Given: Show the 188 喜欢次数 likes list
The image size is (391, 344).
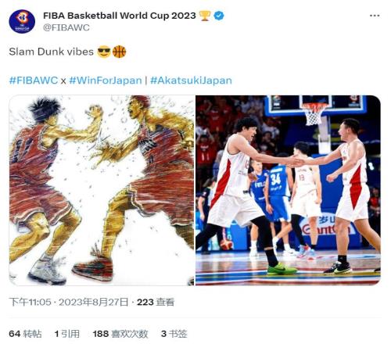Looking at the screenshot, I should pyautogui.click(x=120, y=334).
